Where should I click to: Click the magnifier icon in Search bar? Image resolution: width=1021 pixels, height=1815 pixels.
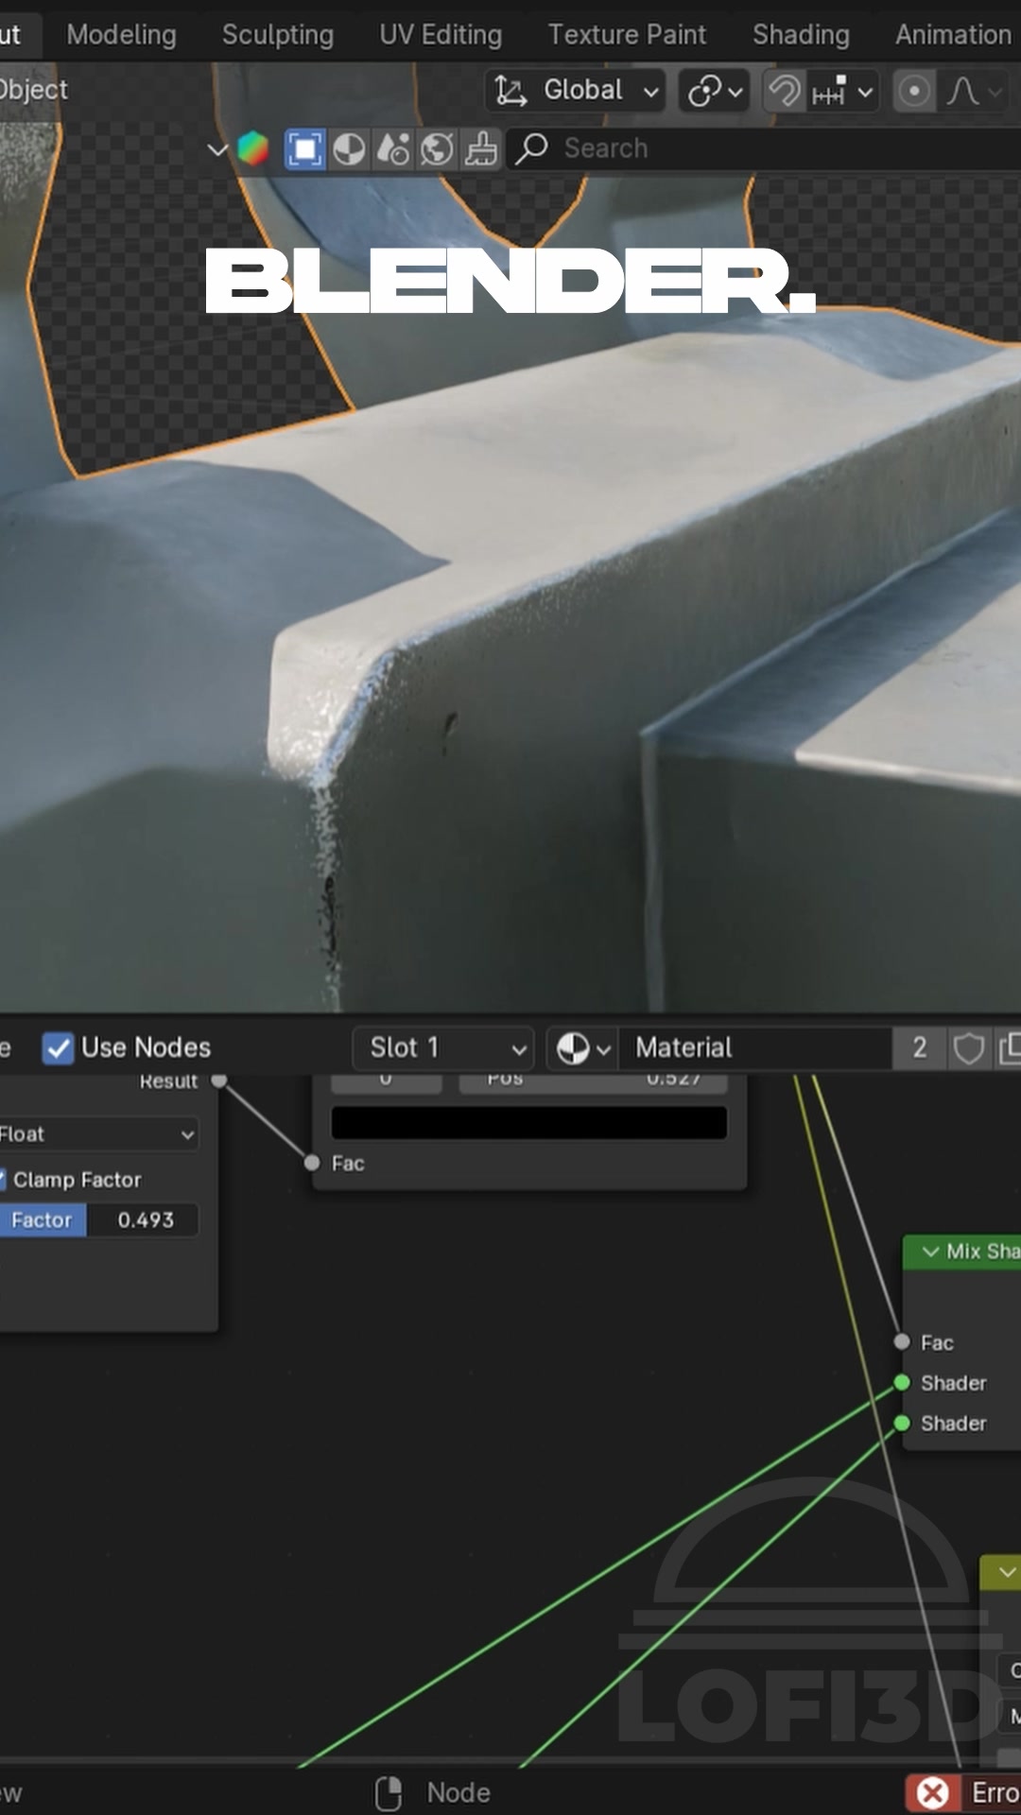coord(532,148)
